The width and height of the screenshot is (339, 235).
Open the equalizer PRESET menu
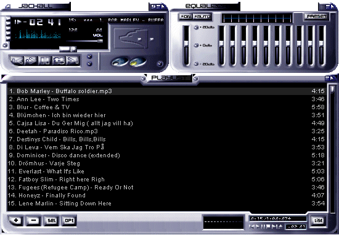pyautogui.click(x=316, y=17)
